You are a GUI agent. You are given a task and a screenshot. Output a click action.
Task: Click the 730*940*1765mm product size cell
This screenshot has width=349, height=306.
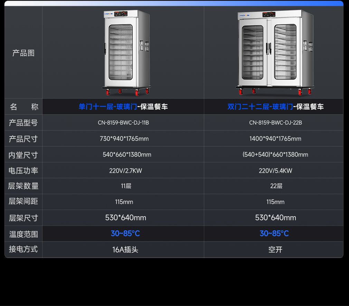click(x=124, y=139)
